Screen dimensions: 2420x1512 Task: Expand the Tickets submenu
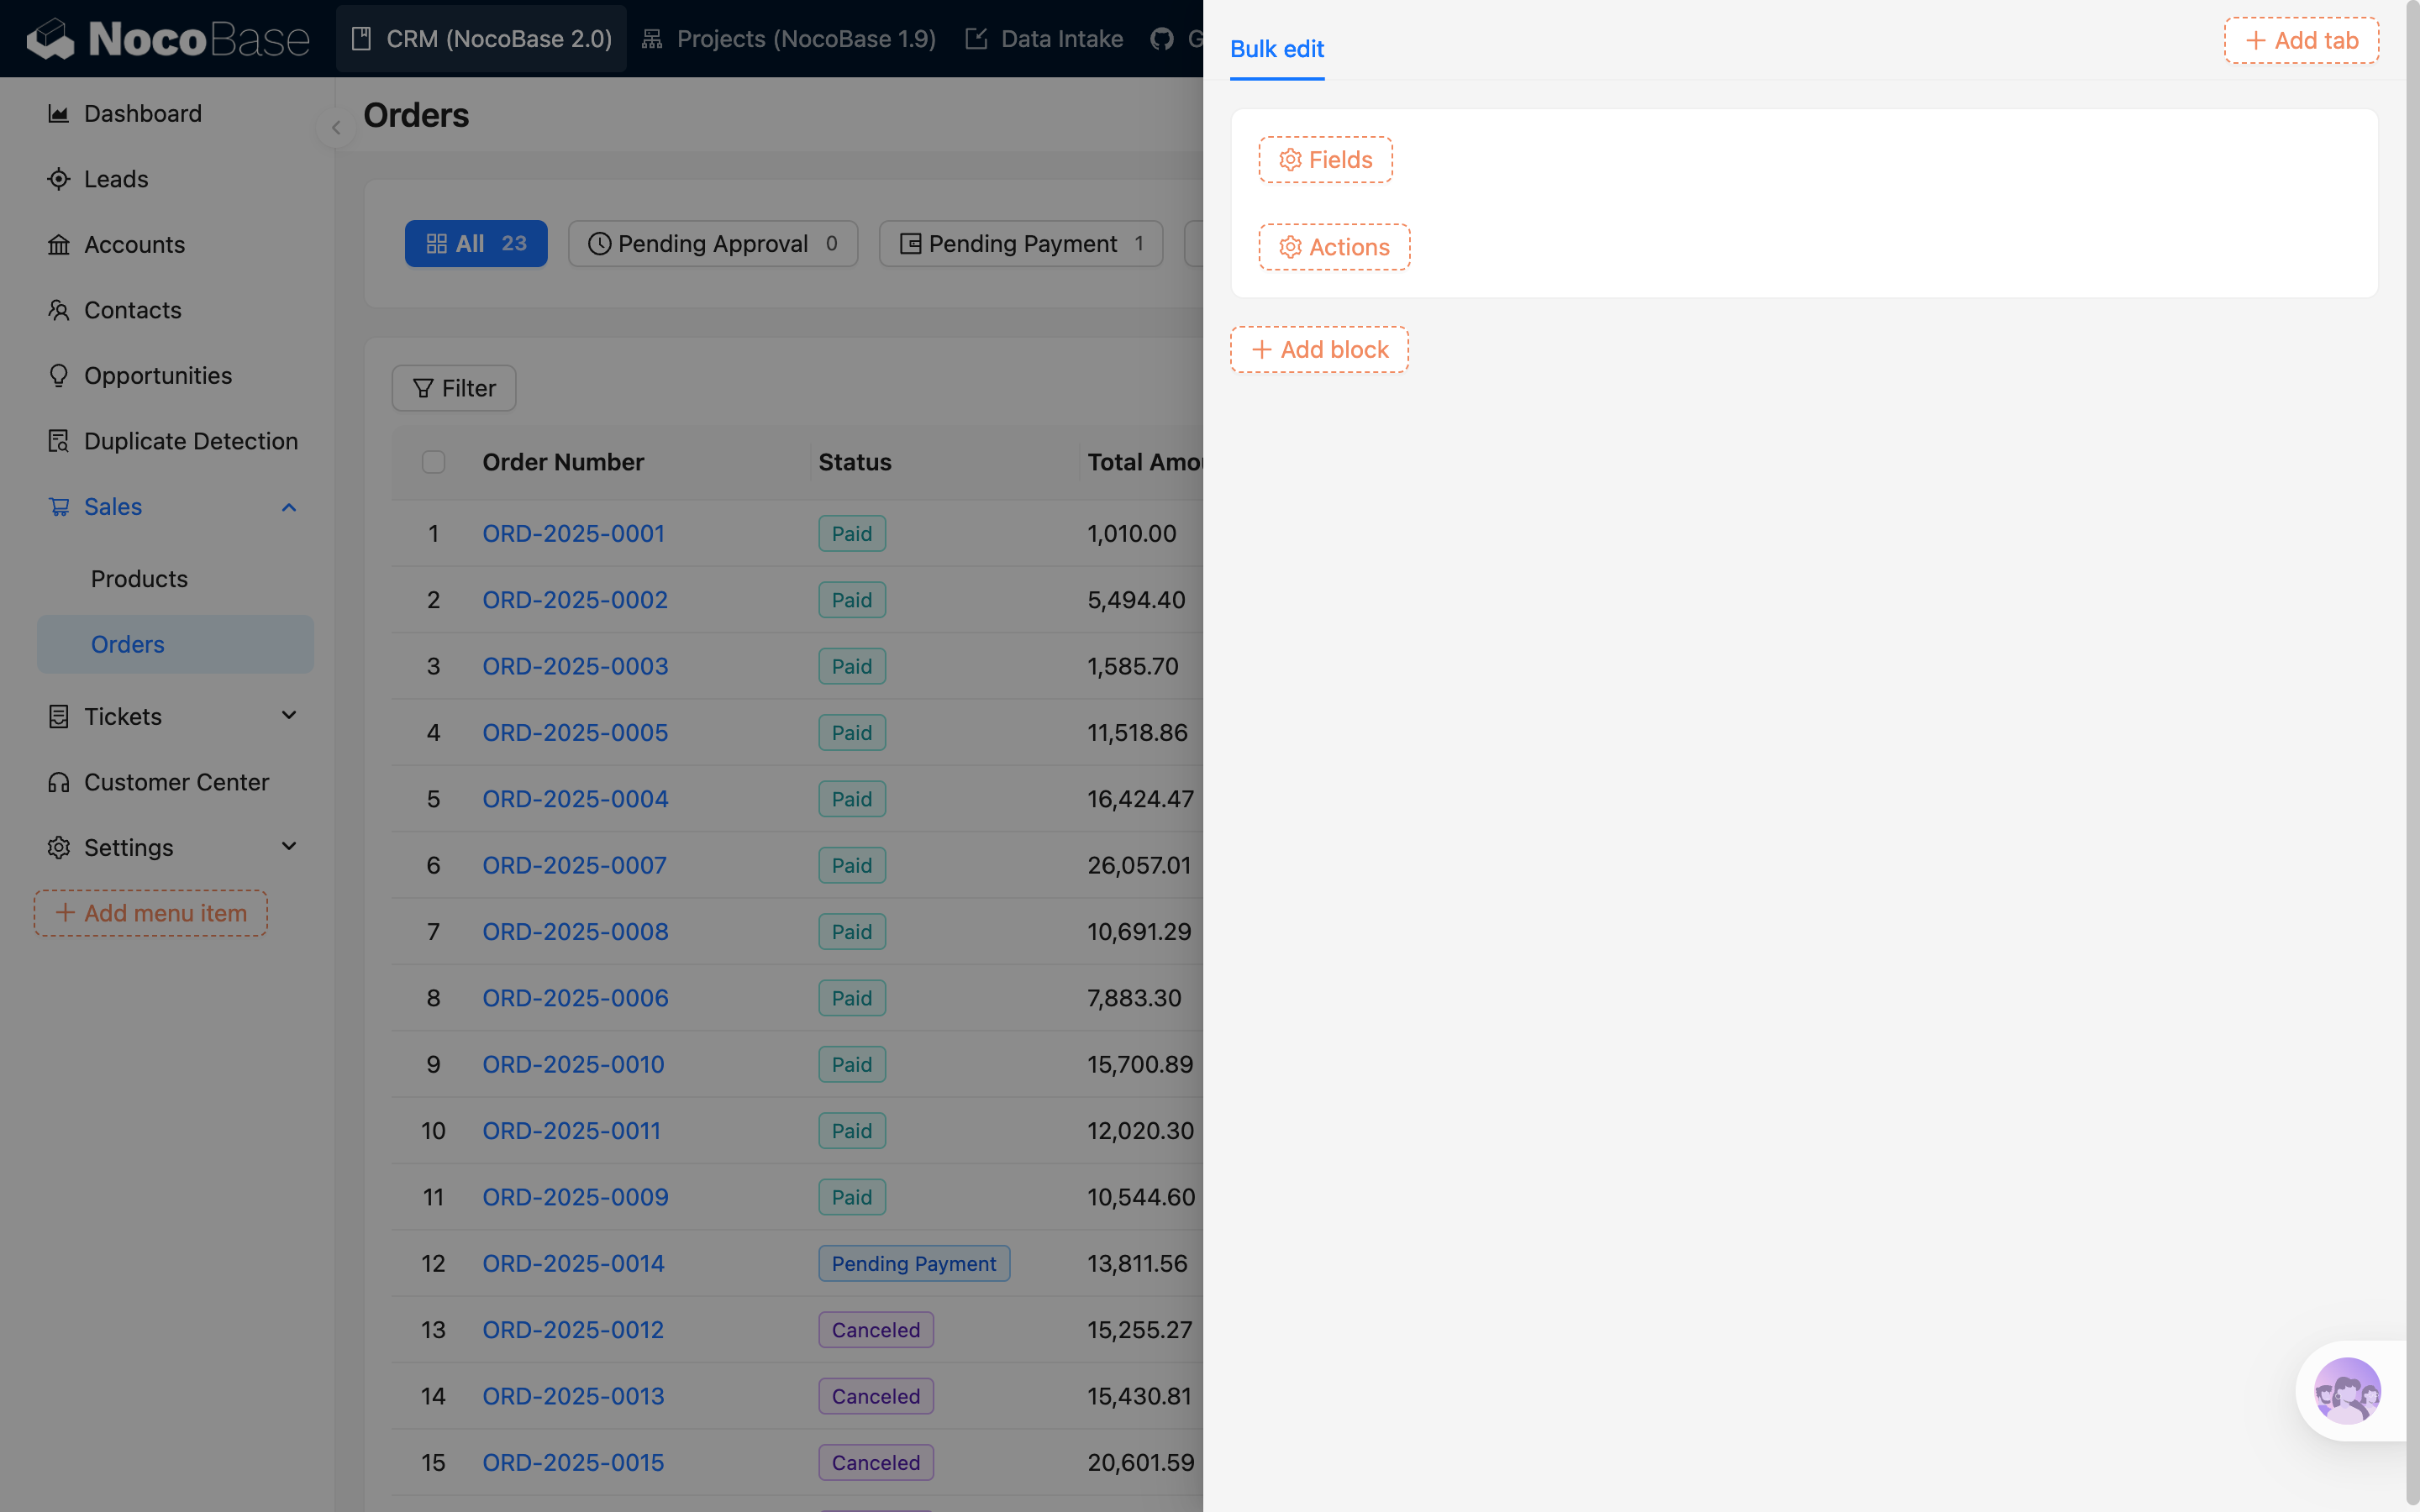click(x=289, y=716)
